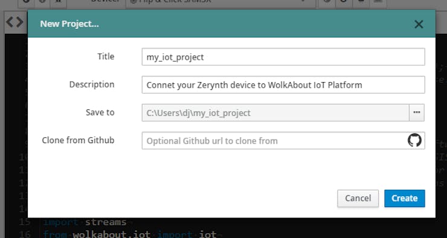Open folder browser with the ellipsis button
Viewport: 447px width, 238px height.
(x=417, y=112)
